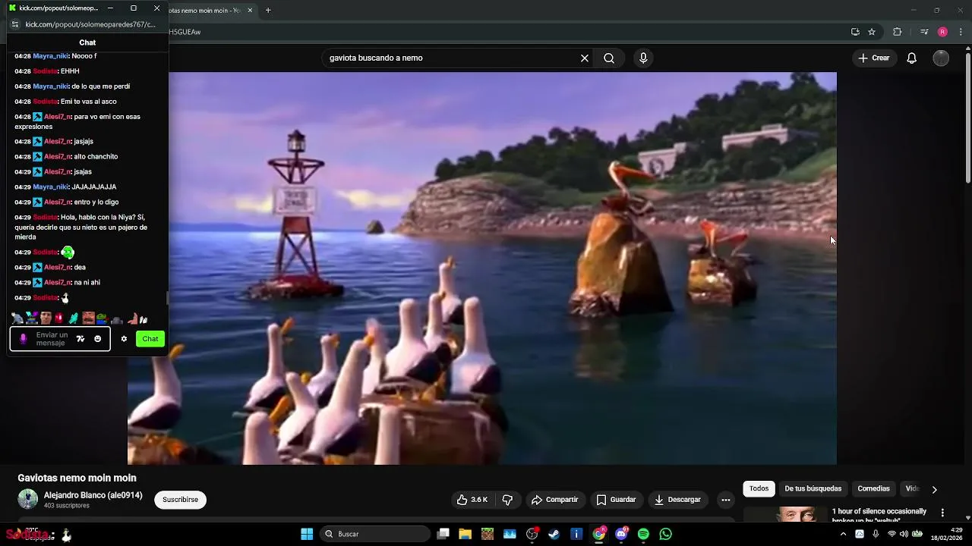Open Task View on the taskbar
The height and width of the screenshot is (546, 972).
pyautogui.click(x=443, y=534)
